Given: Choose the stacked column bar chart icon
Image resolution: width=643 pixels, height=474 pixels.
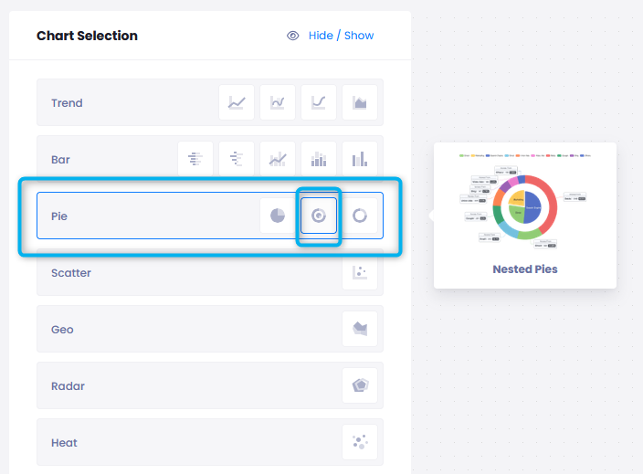Looking at the screenshot, I should [319, 160].
